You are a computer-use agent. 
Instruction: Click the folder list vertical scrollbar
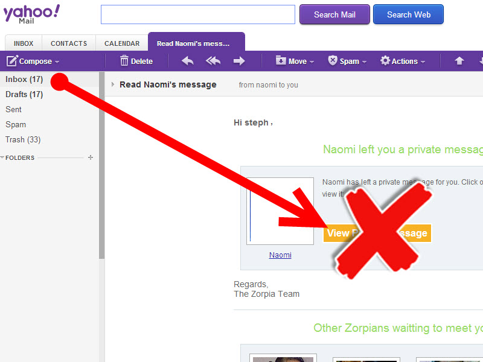click(101, 165)
